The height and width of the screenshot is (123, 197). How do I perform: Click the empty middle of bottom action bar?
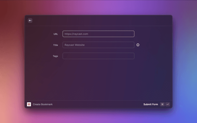(x=95, y=104)
